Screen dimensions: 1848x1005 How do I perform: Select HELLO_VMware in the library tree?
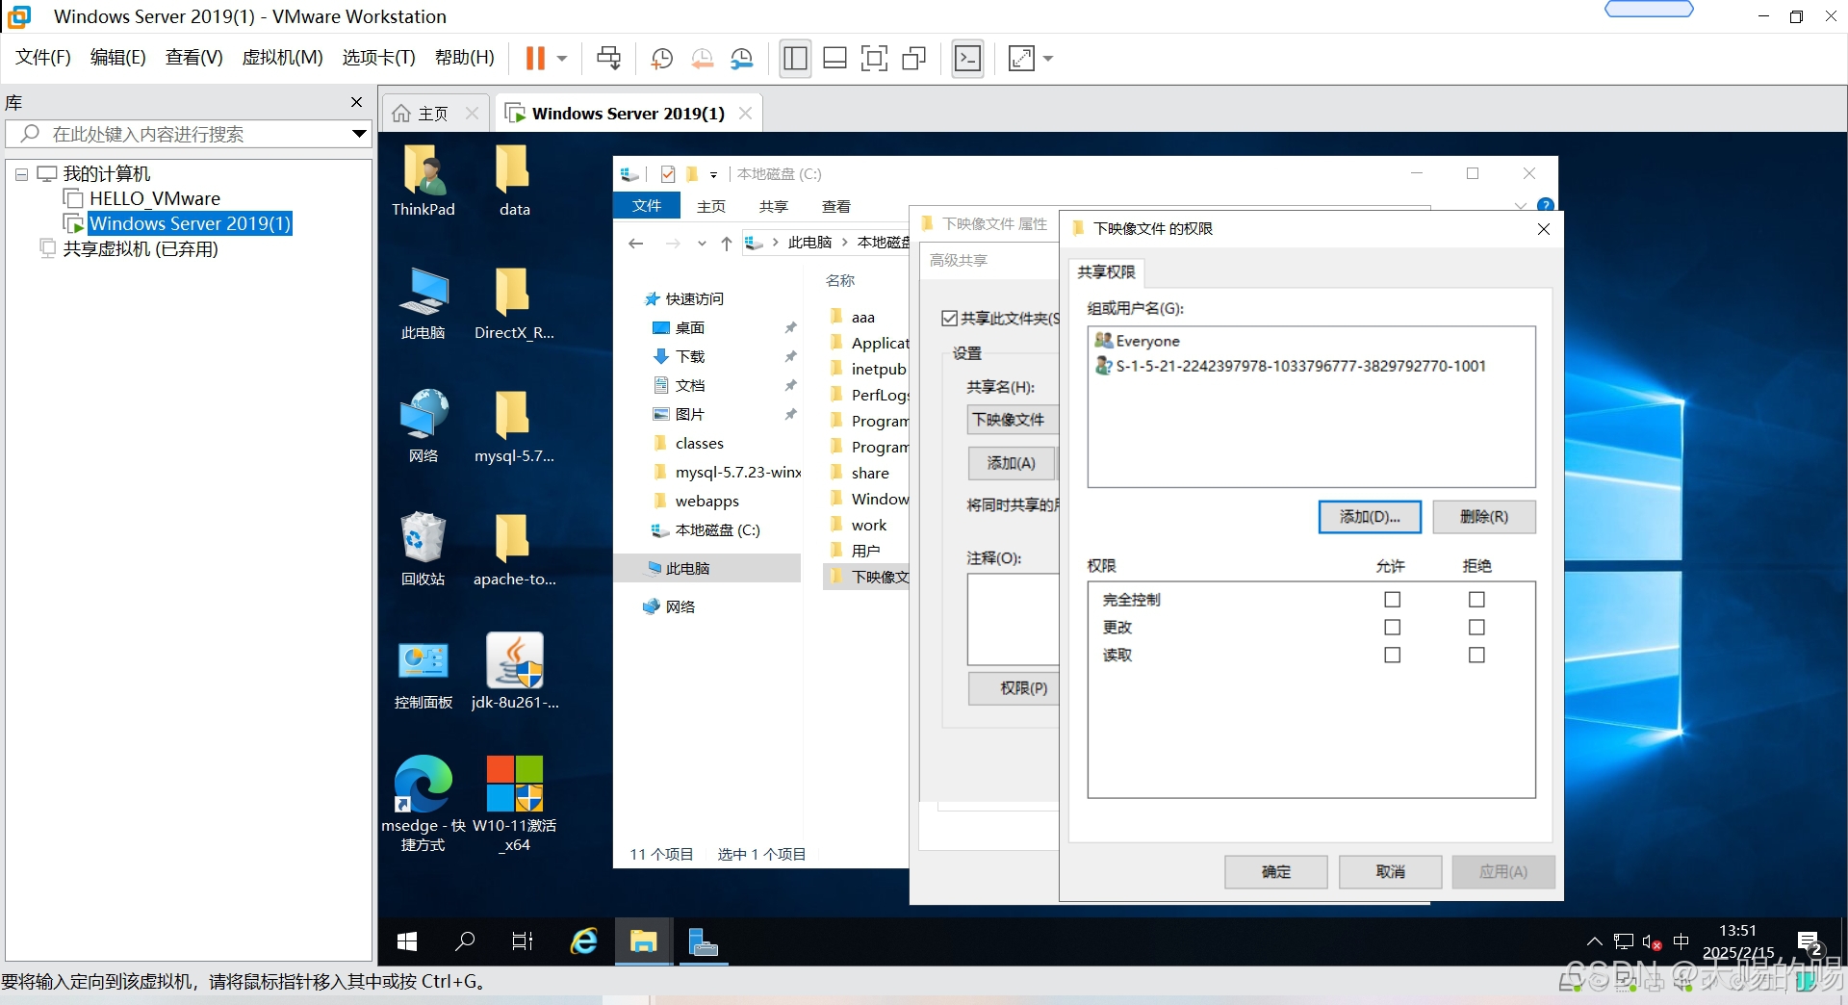pyautogui.click(x=154, y=198)
